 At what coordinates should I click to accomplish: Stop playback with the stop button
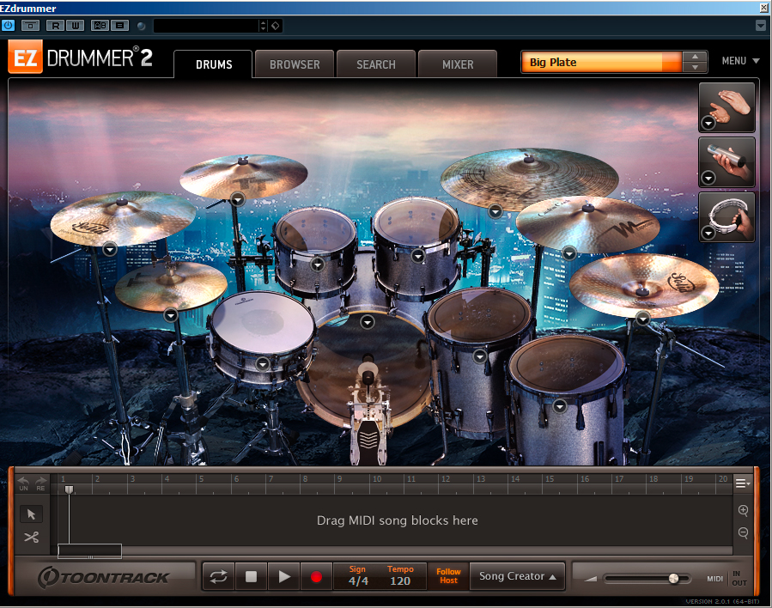[x=251, y=576]
